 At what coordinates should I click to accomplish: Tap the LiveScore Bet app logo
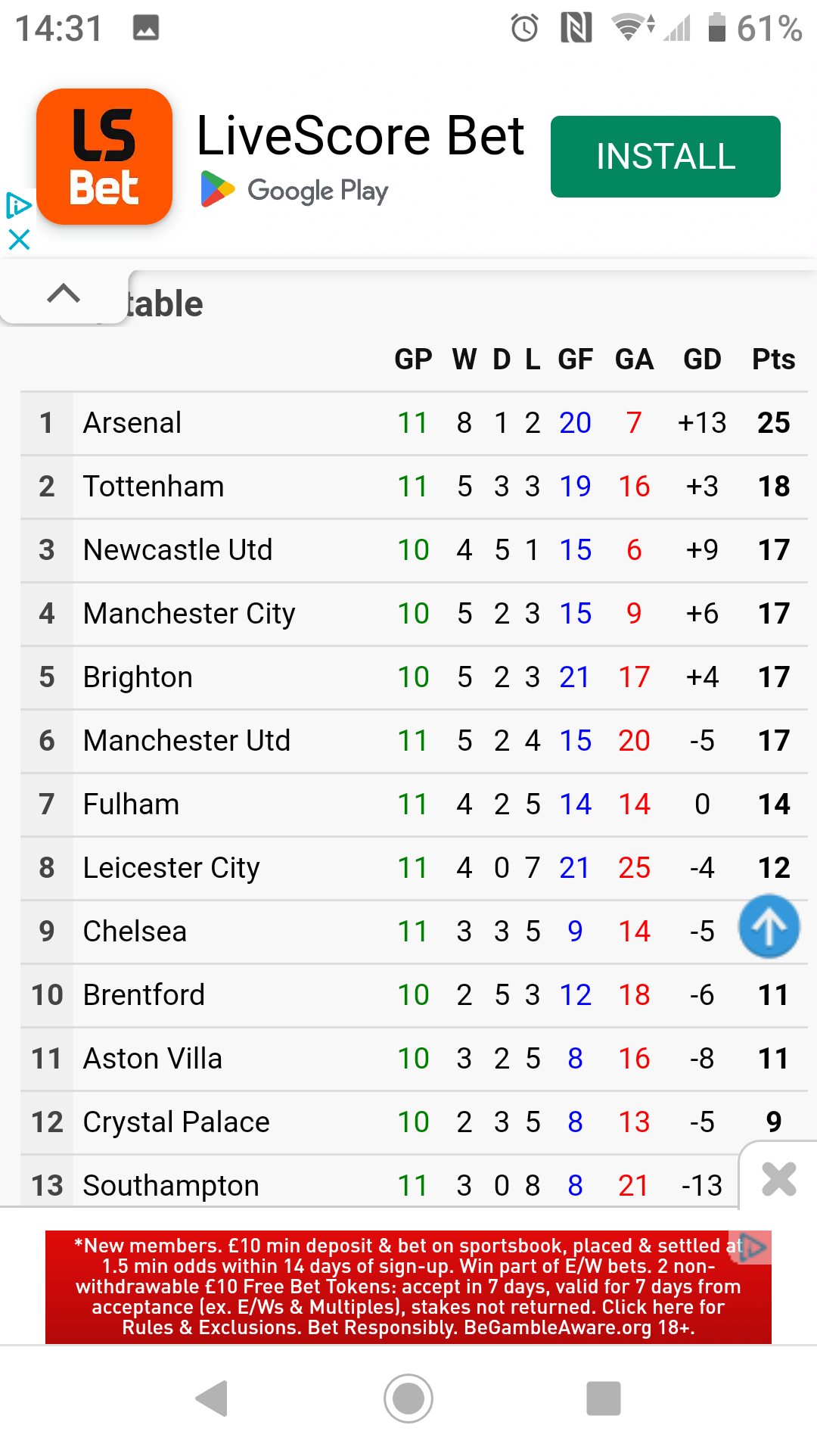point(104,157)
